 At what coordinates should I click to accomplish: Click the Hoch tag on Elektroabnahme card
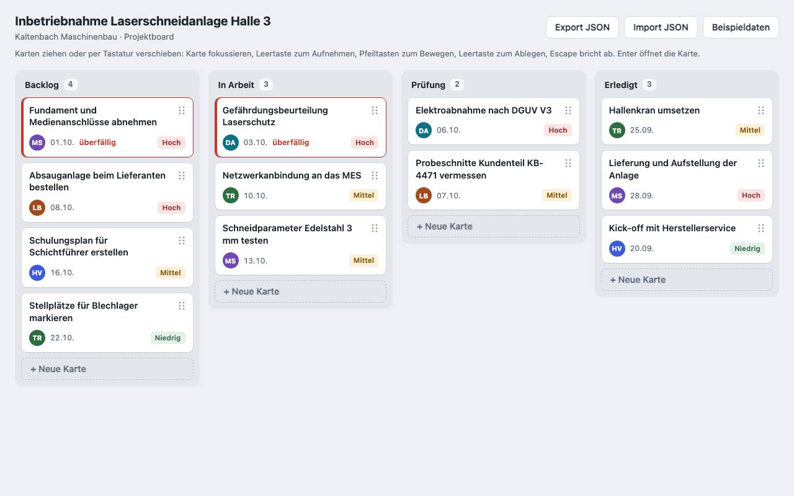click(x=558, y=130)
